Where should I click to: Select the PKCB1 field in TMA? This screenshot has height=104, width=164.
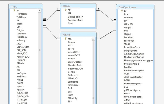pyautogui.click(x=20, y=80)
